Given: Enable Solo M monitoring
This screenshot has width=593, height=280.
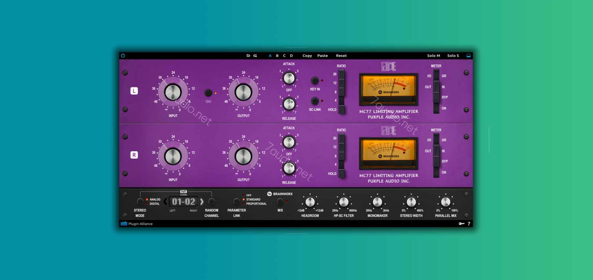Looking at the screenshot, I should pyautogui.click(x=434, y=56).
